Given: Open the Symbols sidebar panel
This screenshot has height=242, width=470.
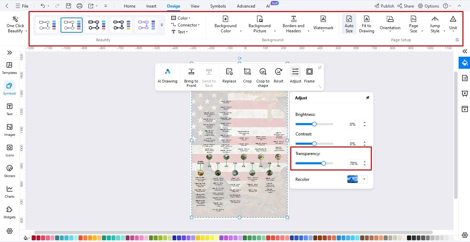Looking at the screenshot, I should (9, 88).
